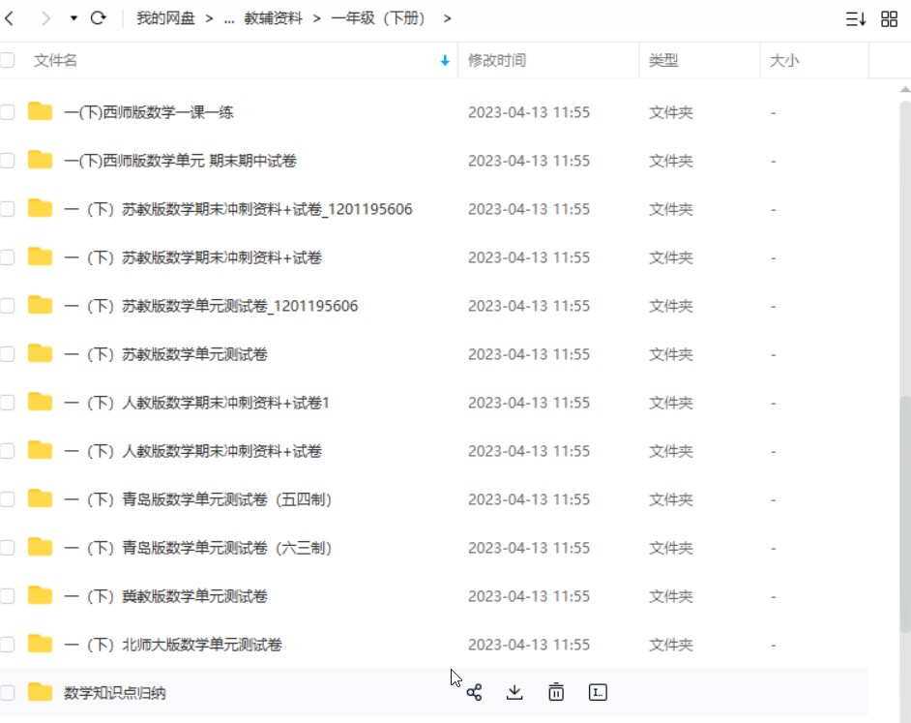Tick checkbox for 数学知识点归纳
This screenshot has width=911, height=723.
(x=8, y=692)
